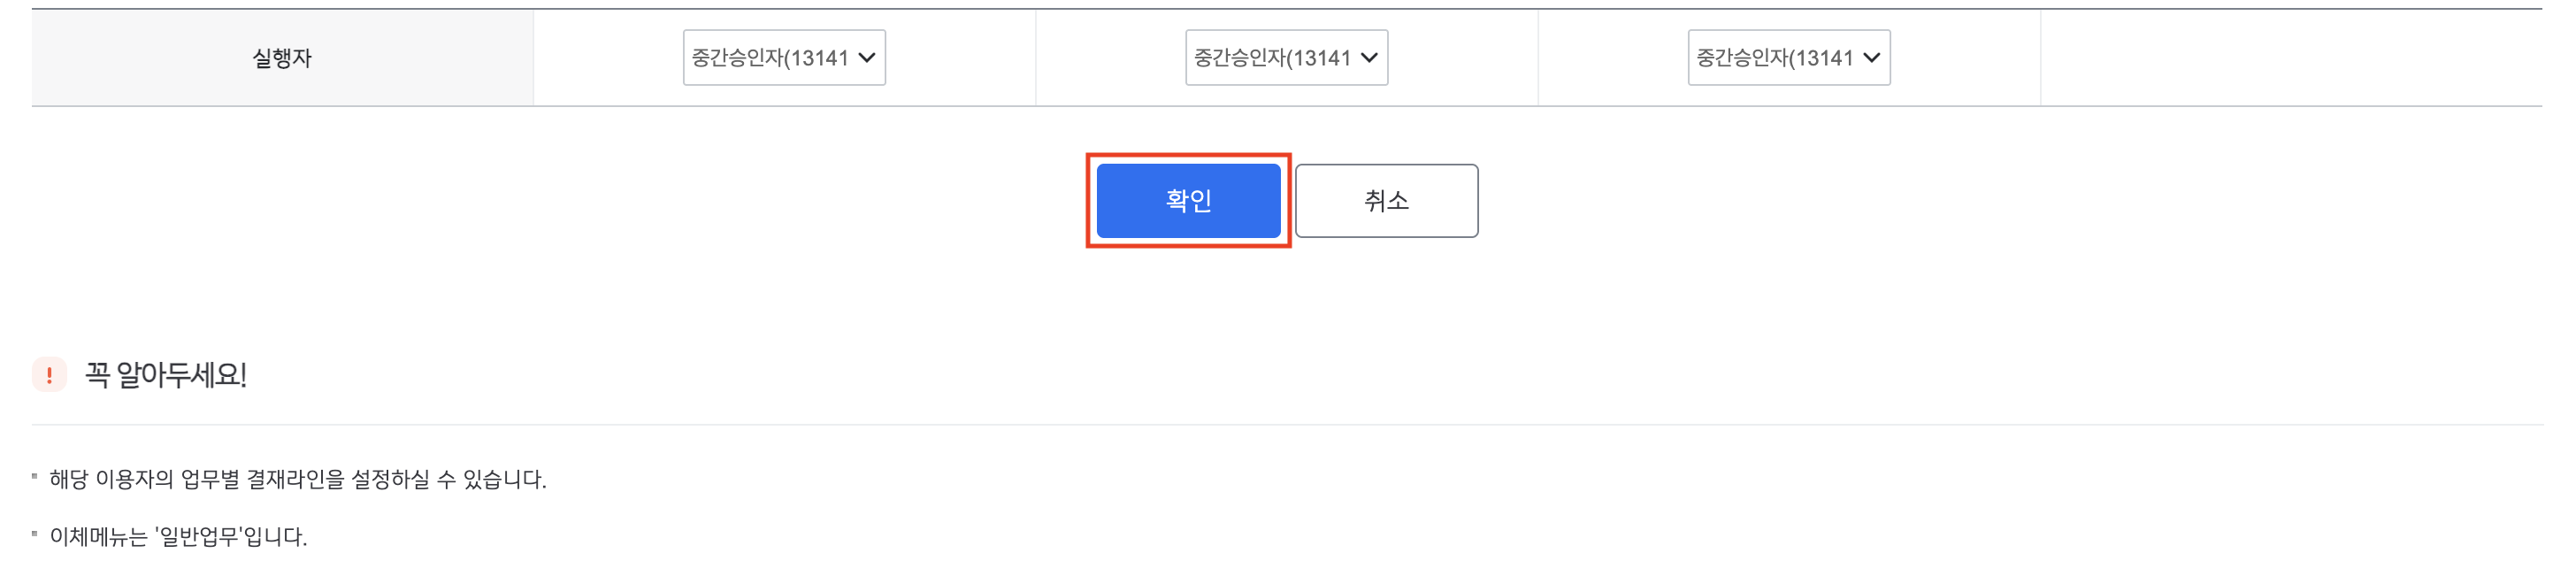Viewport: 2576px width, 584px height.
Task: Click the bullet before the 이체메뉴 note
Action: point(34,534)
